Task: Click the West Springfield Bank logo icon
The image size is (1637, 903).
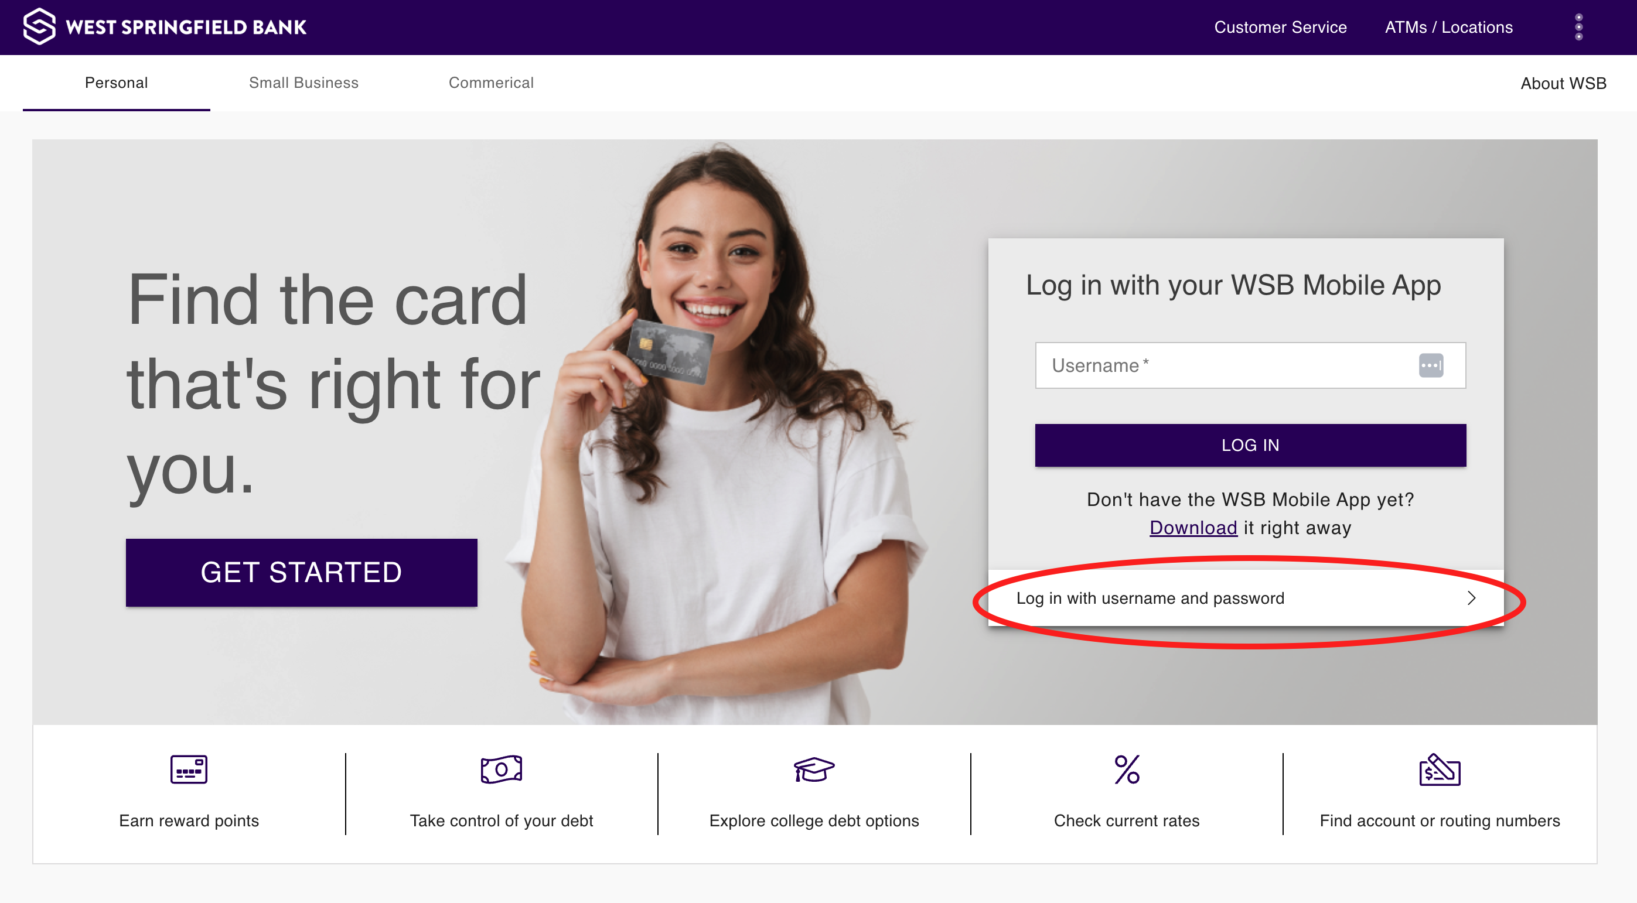Action: click(39, 27)
